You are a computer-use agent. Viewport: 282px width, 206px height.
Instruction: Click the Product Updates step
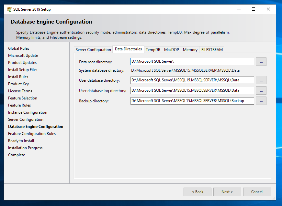coord(22,63)
